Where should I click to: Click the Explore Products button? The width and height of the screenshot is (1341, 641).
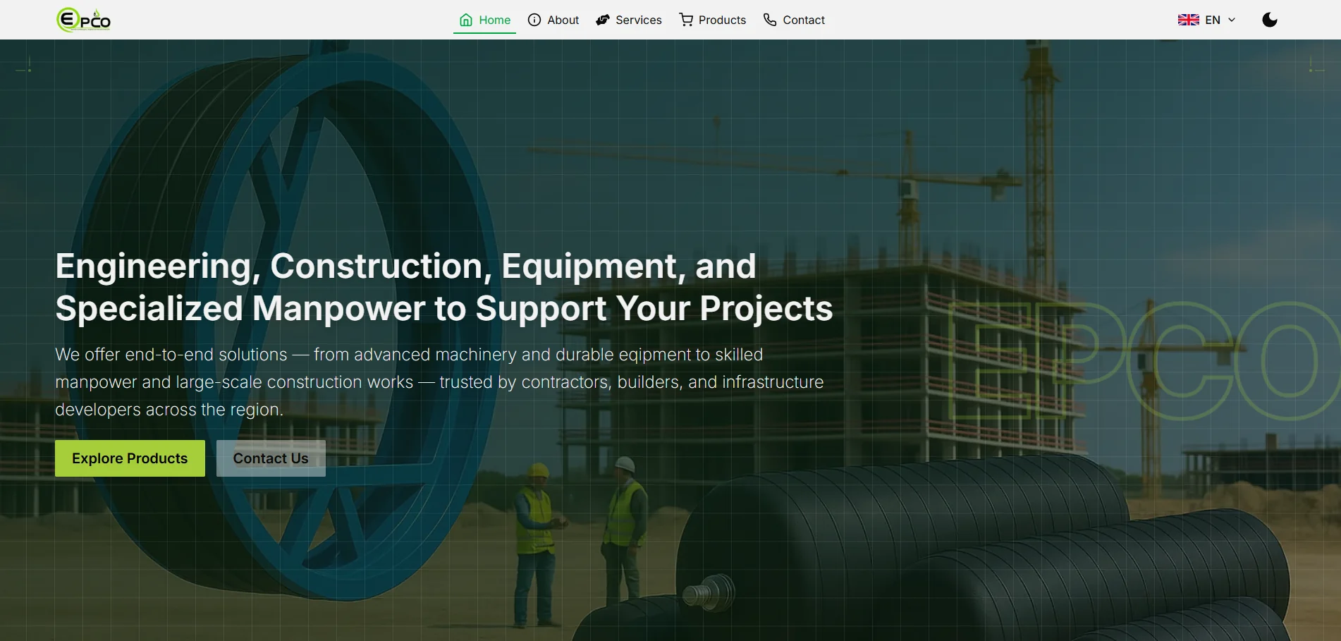130,458
